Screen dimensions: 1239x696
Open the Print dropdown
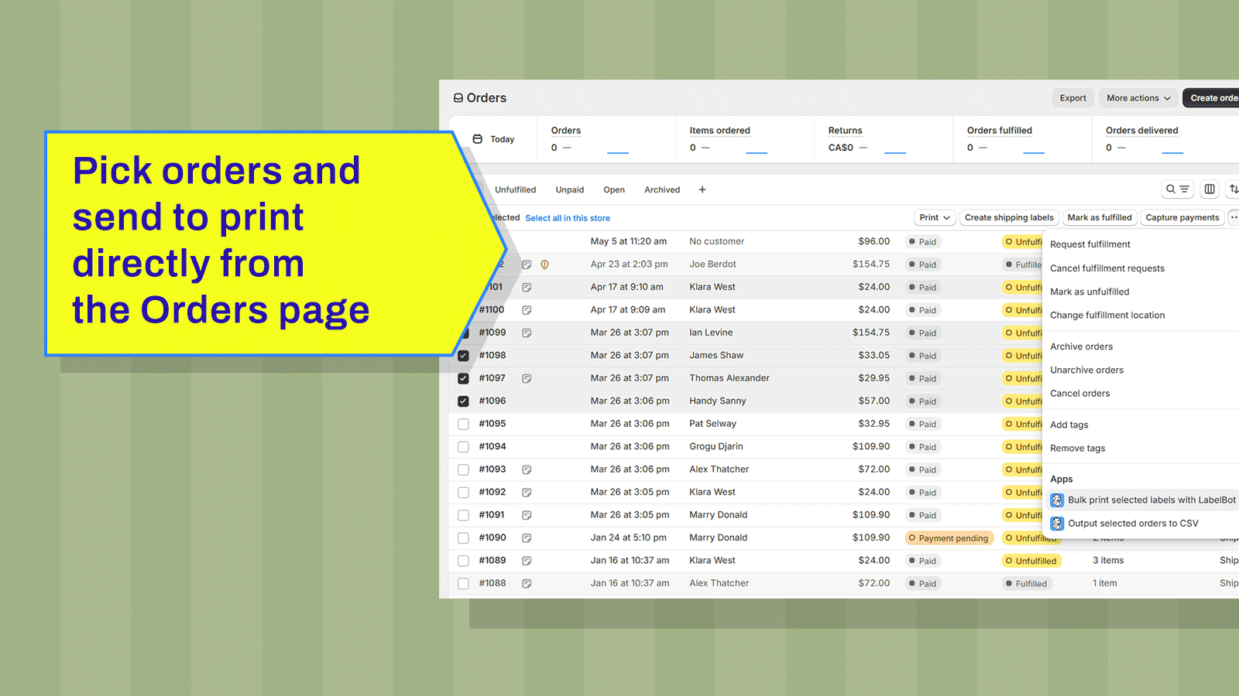click(935, 218)
